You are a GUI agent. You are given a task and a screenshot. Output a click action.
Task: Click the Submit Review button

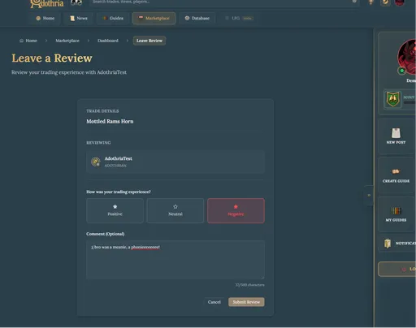[246, 302]
